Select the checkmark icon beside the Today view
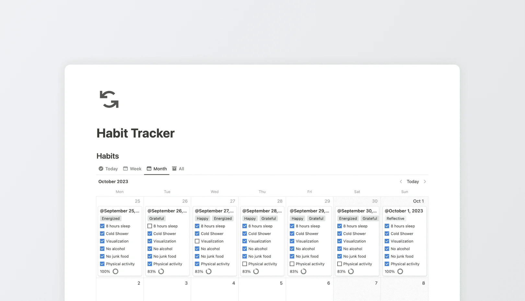Screen dimensions: 525x301 click(100, 169)
